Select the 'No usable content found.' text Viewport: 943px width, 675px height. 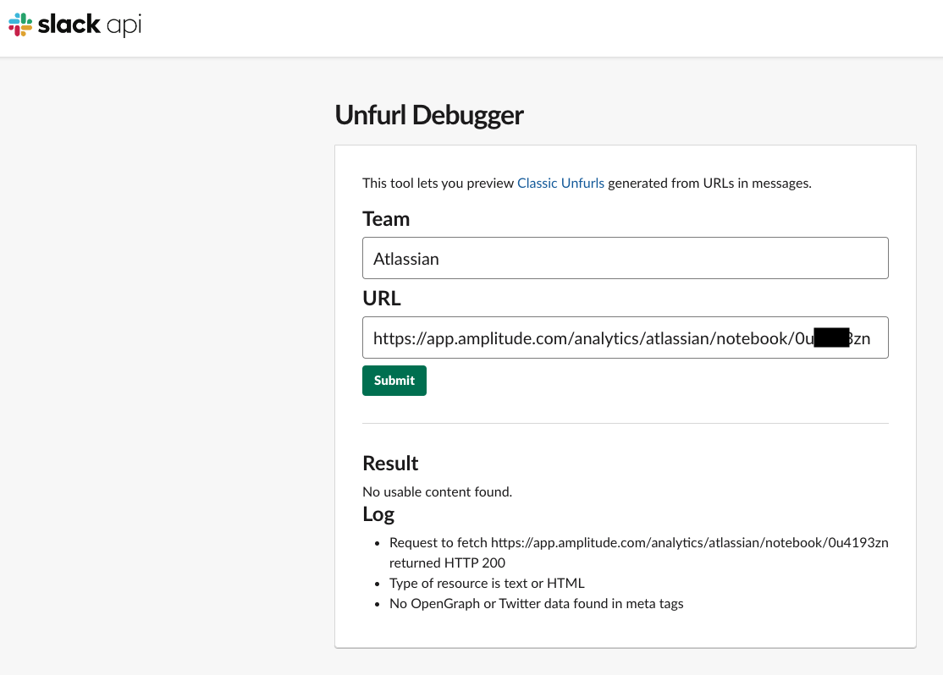(438, 491)
